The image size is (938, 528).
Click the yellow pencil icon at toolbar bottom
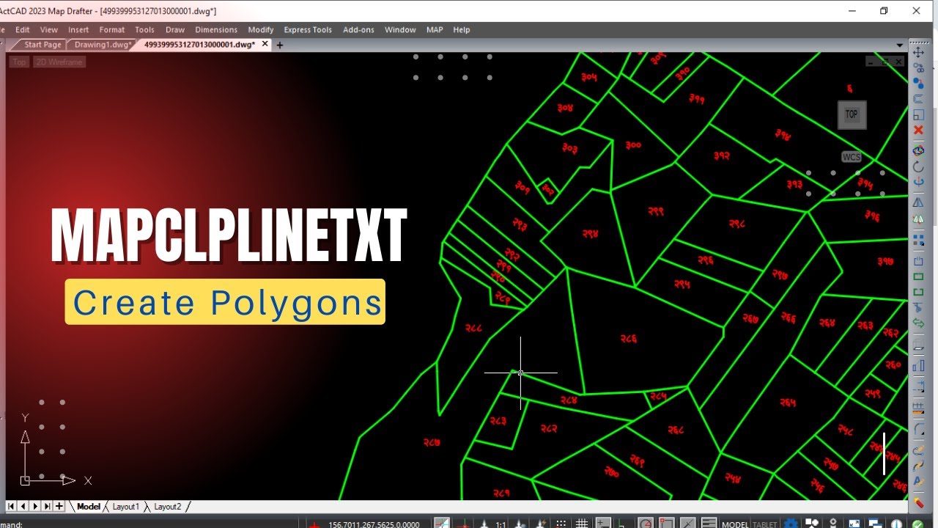[x=918, y=502]
